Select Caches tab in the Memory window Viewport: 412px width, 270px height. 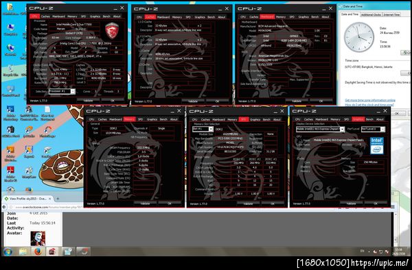click(x=102, y=119)
